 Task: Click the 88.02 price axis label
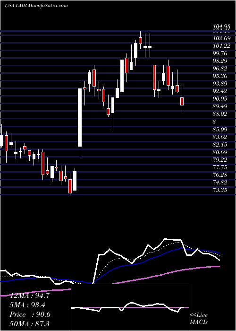(x=220, y=114)
